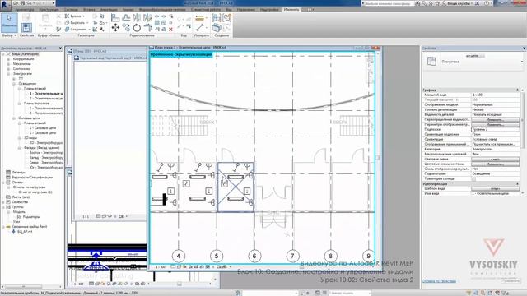527x296 pixels.
Task: Click the Measure (Измерить) yellow ruler icon
Action: point(199,18)
